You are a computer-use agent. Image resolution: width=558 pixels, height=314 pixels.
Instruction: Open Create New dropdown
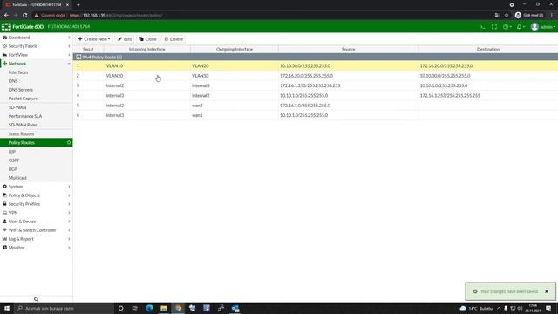94,39
